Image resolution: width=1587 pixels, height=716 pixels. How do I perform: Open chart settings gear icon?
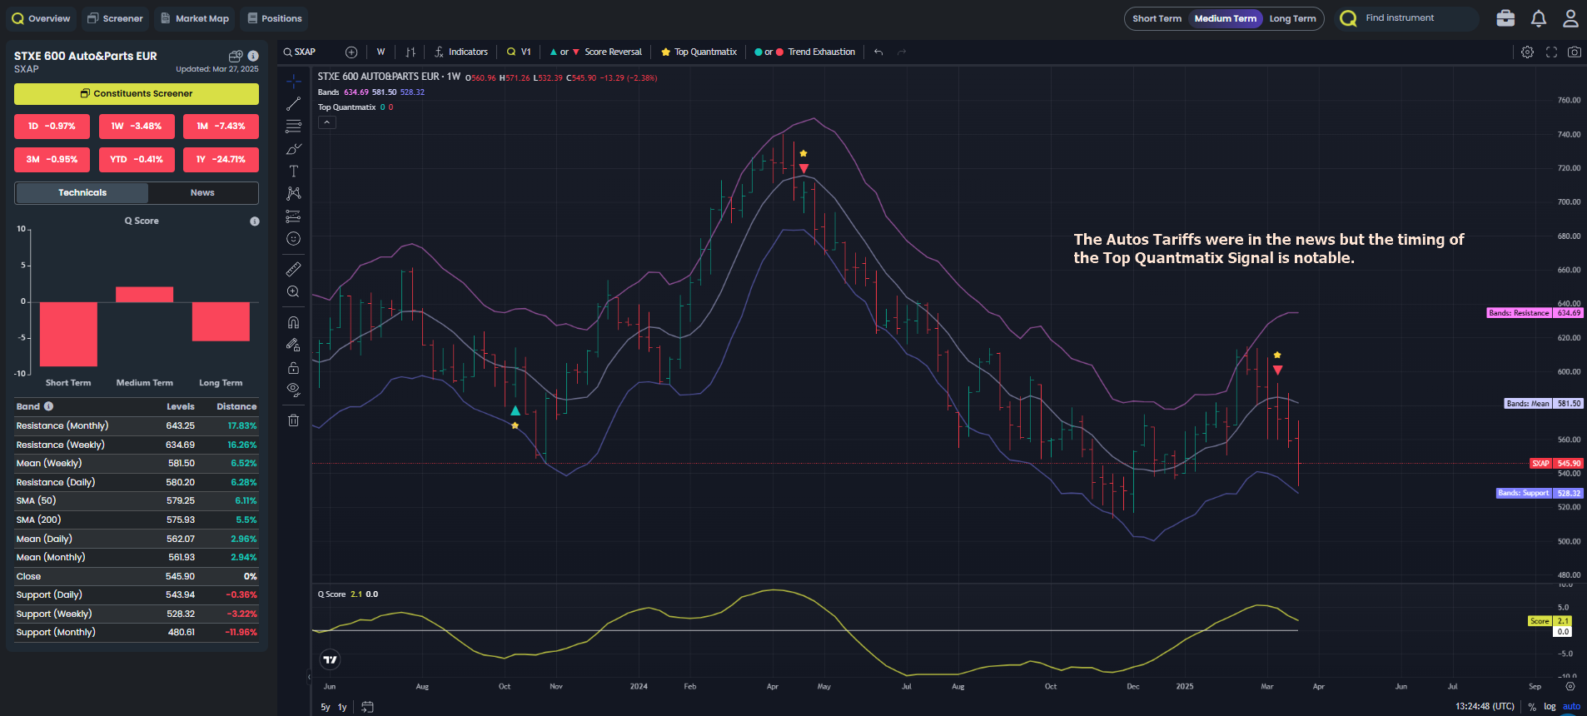click(x=1527, y=52)
